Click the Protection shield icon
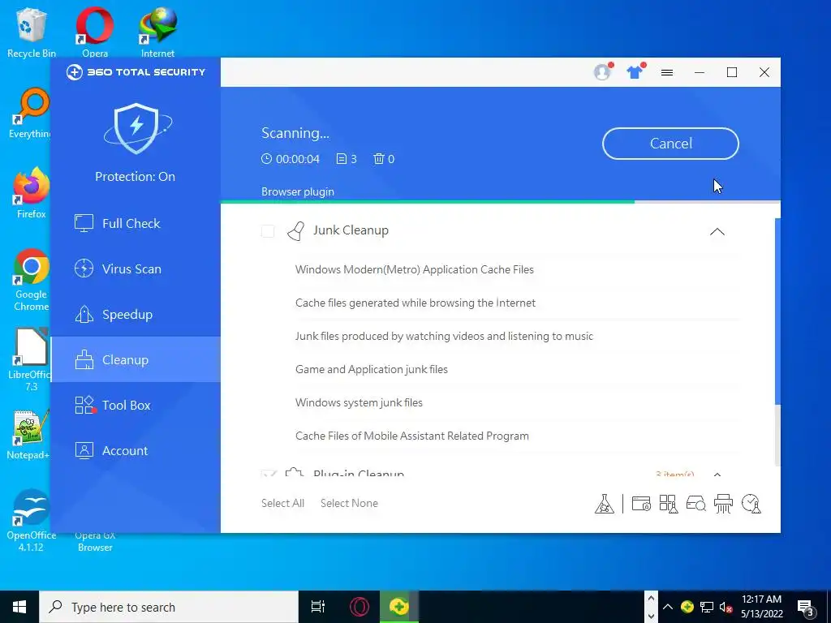831x623 pixels. click(x=136, y=129)
